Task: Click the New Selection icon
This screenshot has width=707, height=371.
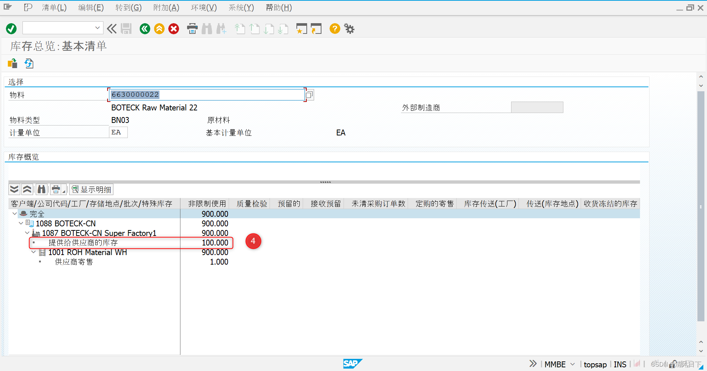Action: pyautogui.click(x=13, y=63)
